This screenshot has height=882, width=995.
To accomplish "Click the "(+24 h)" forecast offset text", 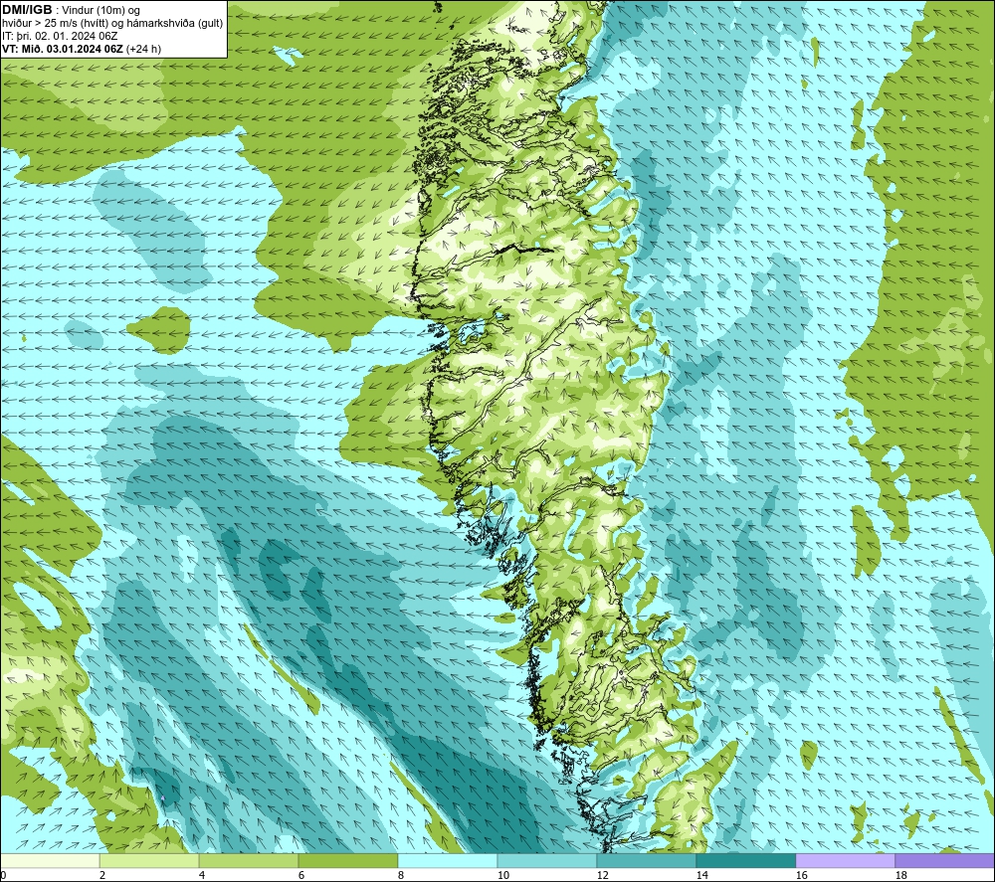I will [x=144, y=49].
